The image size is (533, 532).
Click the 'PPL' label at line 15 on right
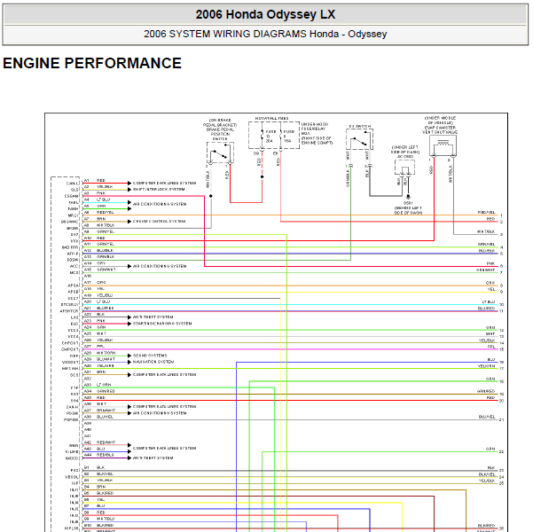(491, 347)
